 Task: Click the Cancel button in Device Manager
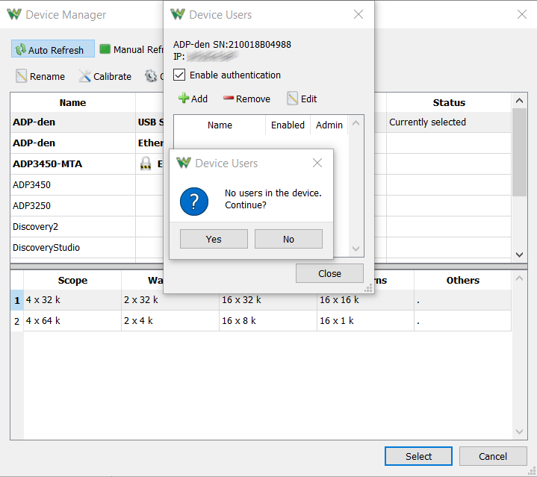(x=493, y=456)
